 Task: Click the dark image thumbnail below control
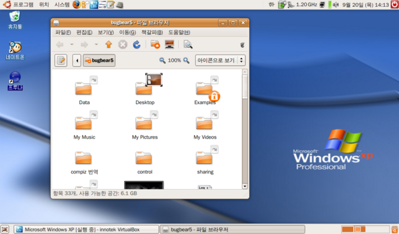coord(144,185)
